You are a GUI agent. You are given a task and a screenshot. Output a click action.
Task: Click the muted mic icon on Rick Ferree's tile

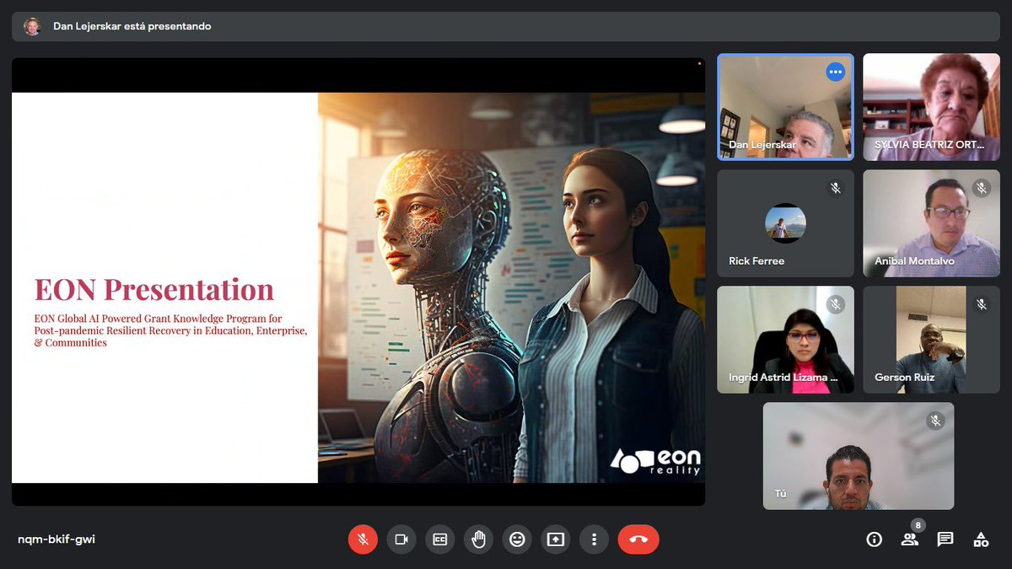[x=836, y=188]
